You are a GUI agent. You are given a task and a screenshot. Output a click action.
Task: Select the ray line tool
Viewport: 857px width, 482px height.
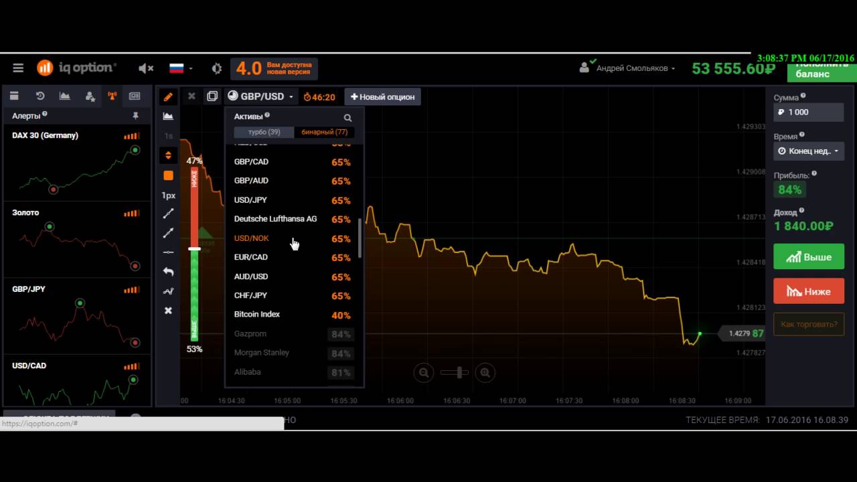coord(168,233)
